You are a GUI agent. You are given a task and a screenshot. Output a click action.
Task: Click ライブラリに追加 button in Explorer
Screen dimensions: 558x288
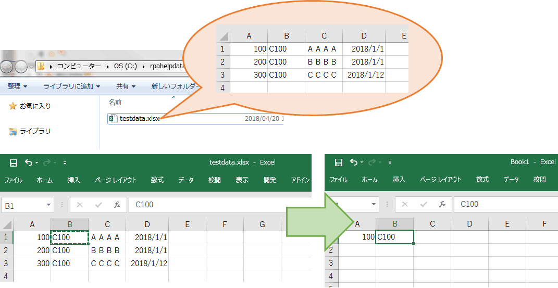click(x=71, y=86)
